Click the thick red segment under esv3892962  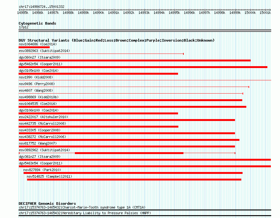129,153
